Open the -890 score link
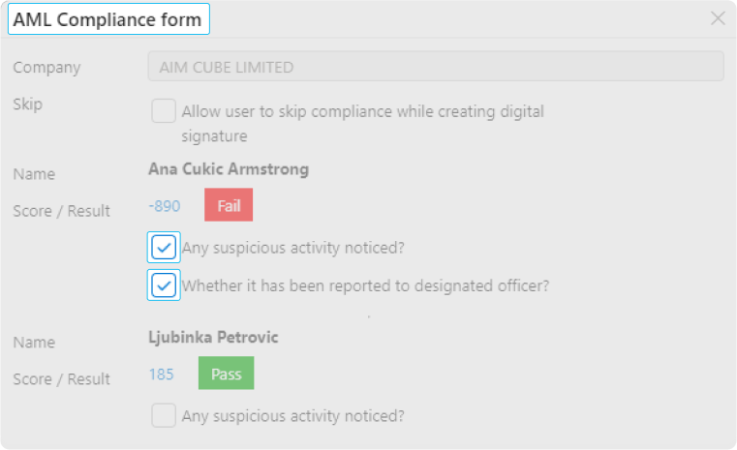The height and width of the screenshot is (450, 737). click(x=164, y=206)
